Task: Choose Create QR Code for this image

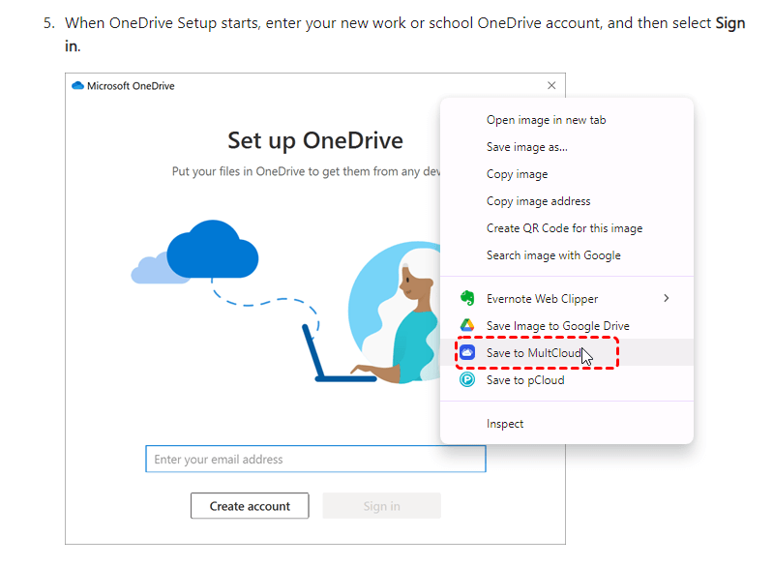Action: coord(566,228)
